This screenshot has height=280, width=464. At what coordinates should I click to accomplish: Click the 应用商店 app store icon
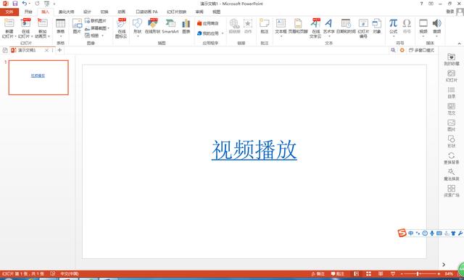[x=208, y=23]
